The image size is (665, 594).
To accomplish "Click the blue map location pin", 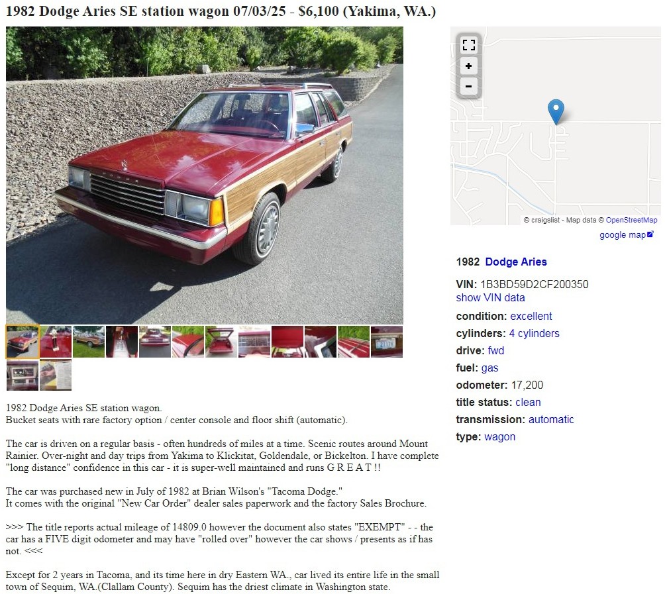I will tap(556, 111).
